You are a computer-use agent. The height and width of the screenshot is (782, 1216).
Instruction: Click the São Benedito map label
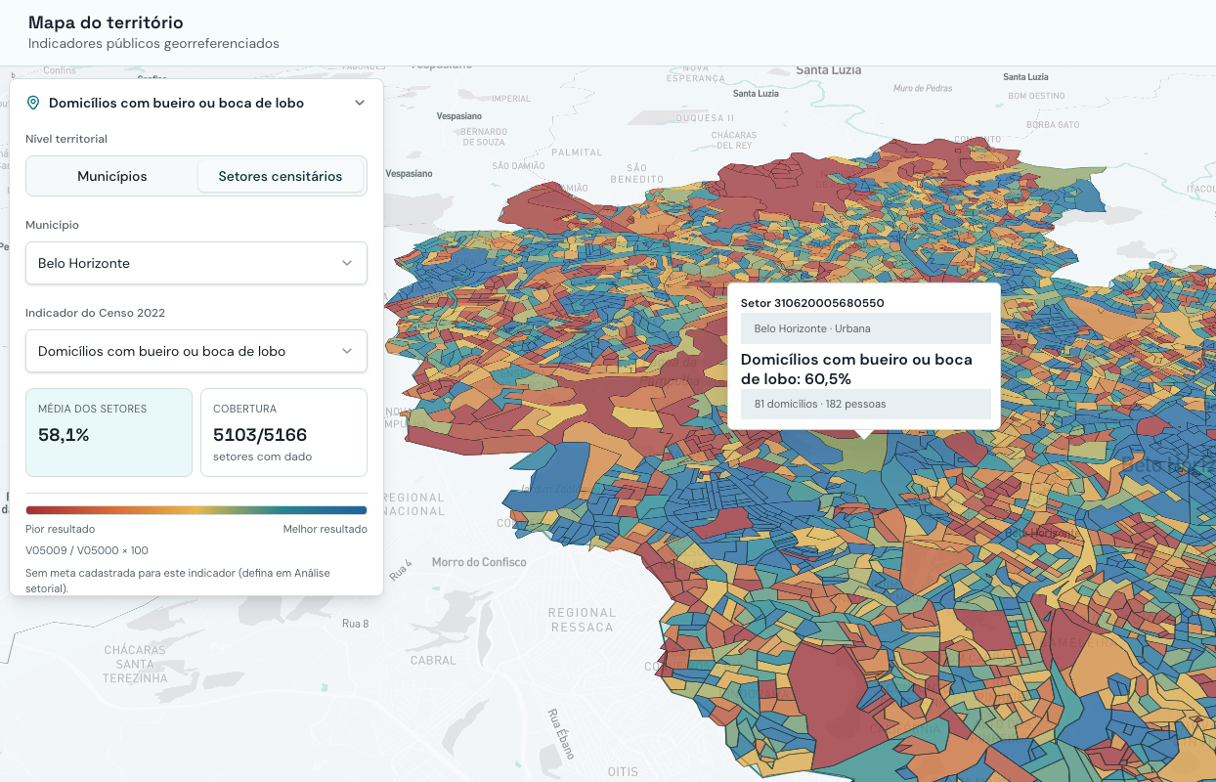637,174
